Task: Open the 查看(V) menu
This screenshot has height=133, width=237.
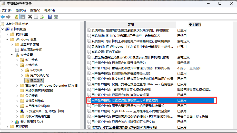Action: coord(35,11)
